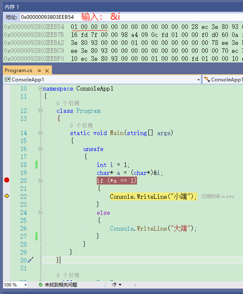Image resolution: width=243 pixels, height=294 pixels.
Task: Click the '0 个引用' hint below line 31
Action: [68, 275]
